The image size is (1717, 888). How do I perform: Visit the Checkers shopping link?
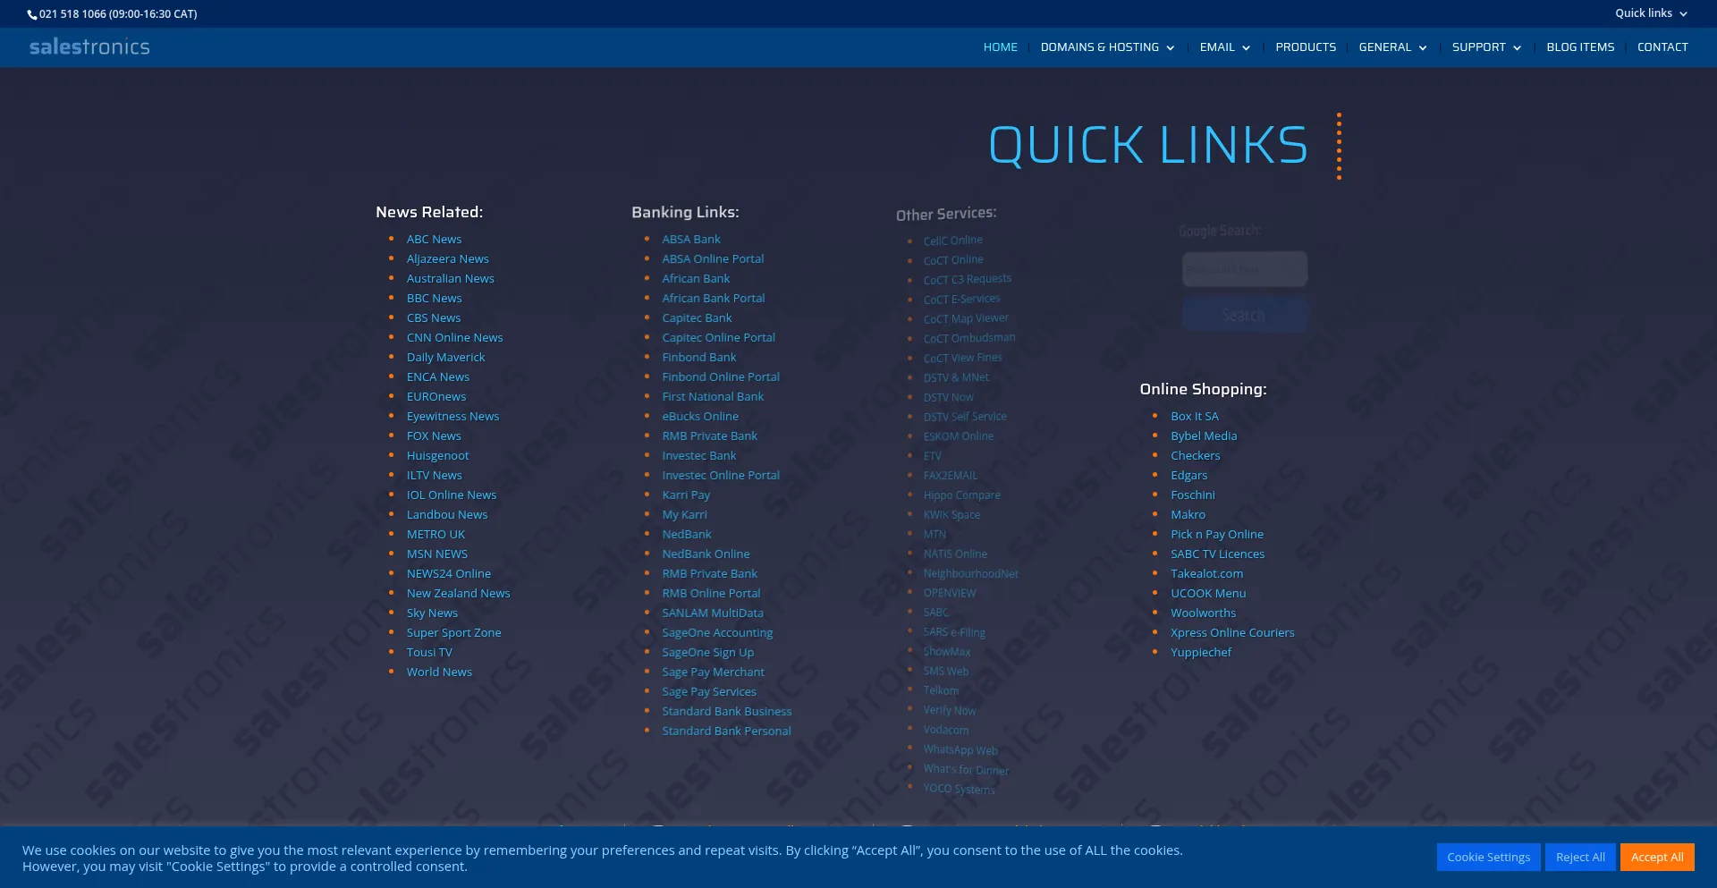[x=1196, y=456]
